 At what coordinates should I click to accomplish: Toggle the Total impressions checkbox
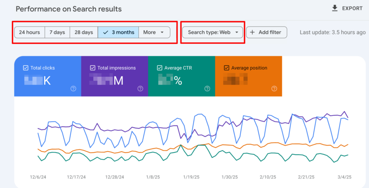(x=92, y=68)
